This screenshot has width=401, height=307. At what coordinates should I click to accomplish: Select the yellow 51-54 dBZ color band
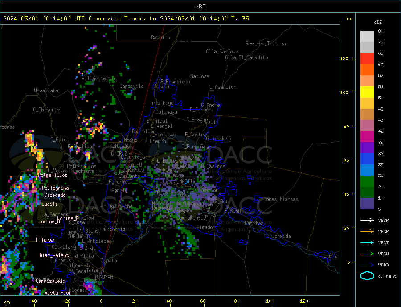click(x=367, y=92)
